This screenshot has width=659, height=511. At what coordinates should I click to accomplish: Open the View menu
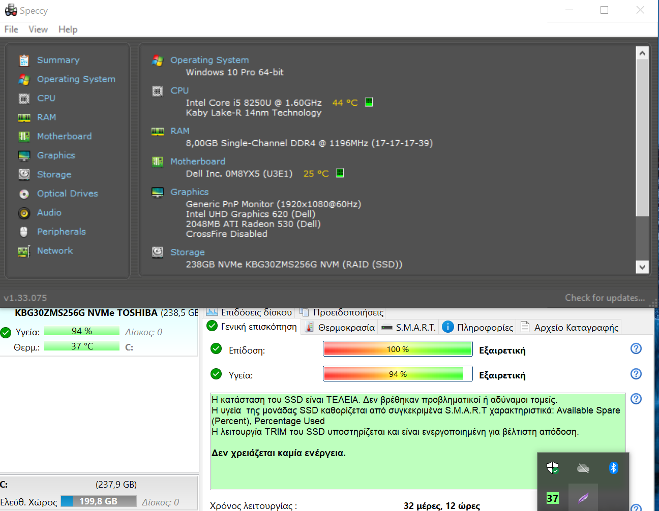(x=38, y=29)
